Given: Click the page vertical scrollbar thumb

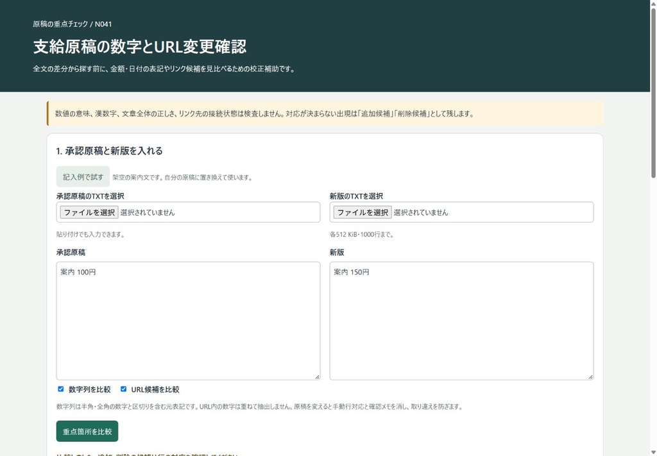Looking at the screenshot, I should click(653, 92).
